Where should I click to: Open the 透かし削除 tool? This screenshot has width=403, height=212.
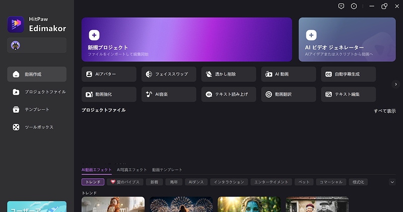click(229, 74)
